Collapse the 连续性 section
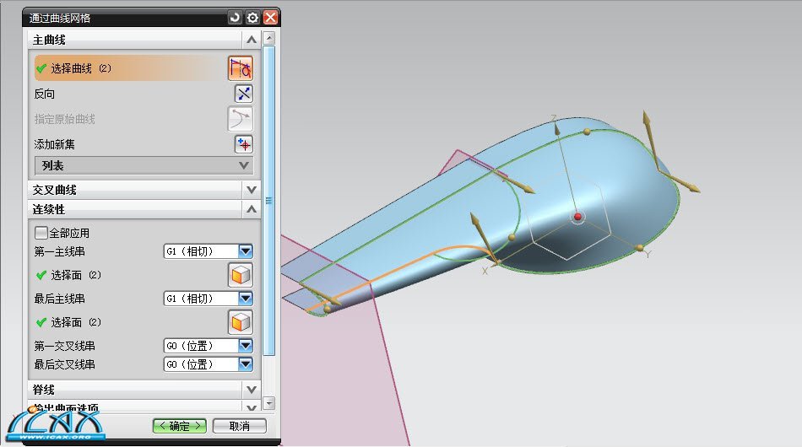This screenshot has height=447, width=802. (251, 208)
